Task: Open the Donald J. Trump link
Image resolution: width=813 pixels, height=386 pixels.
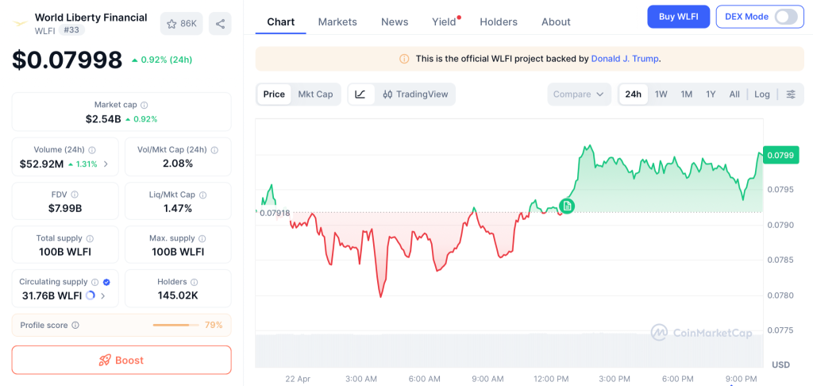Action: pyautogui.click(x=625, y=59)
